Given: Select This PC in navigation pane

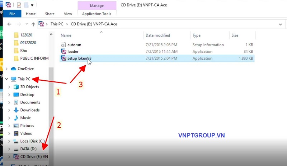Looking at the screenshot, I should tap(24, 79).
